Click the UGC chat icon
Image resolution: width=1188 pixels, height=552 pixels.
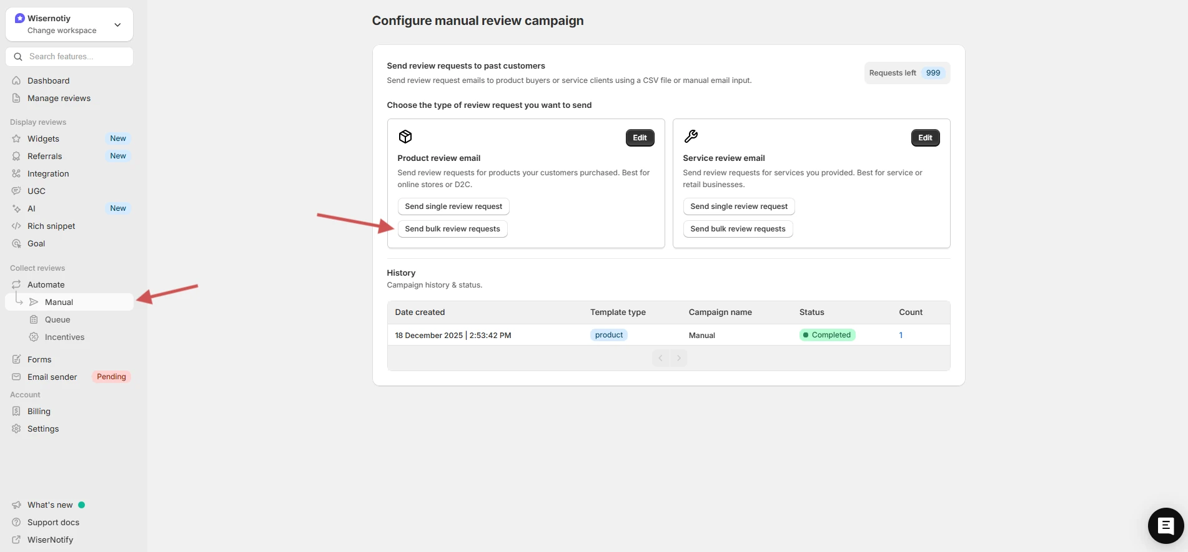(16, 191)
